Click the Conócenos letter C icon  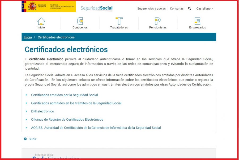click(x=80, y=21)
